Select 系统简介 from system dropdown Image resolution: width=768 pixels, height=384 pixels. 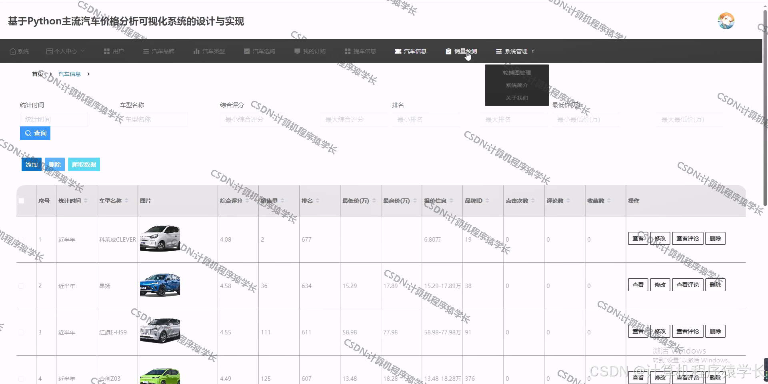pos(517,85)
